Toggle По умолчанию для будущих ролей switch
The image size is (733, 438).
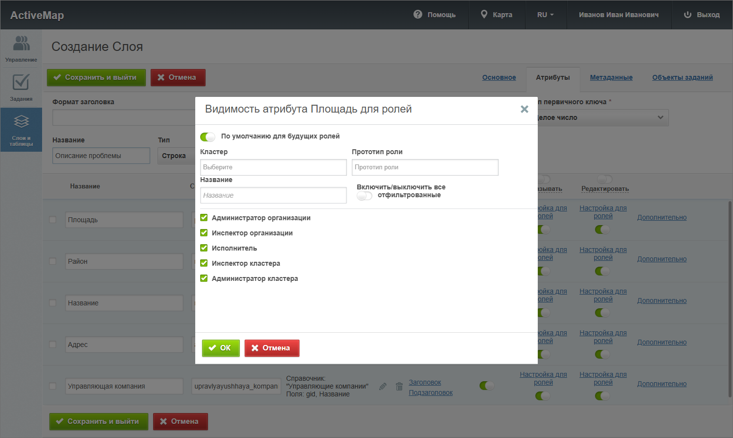(207, 137)
